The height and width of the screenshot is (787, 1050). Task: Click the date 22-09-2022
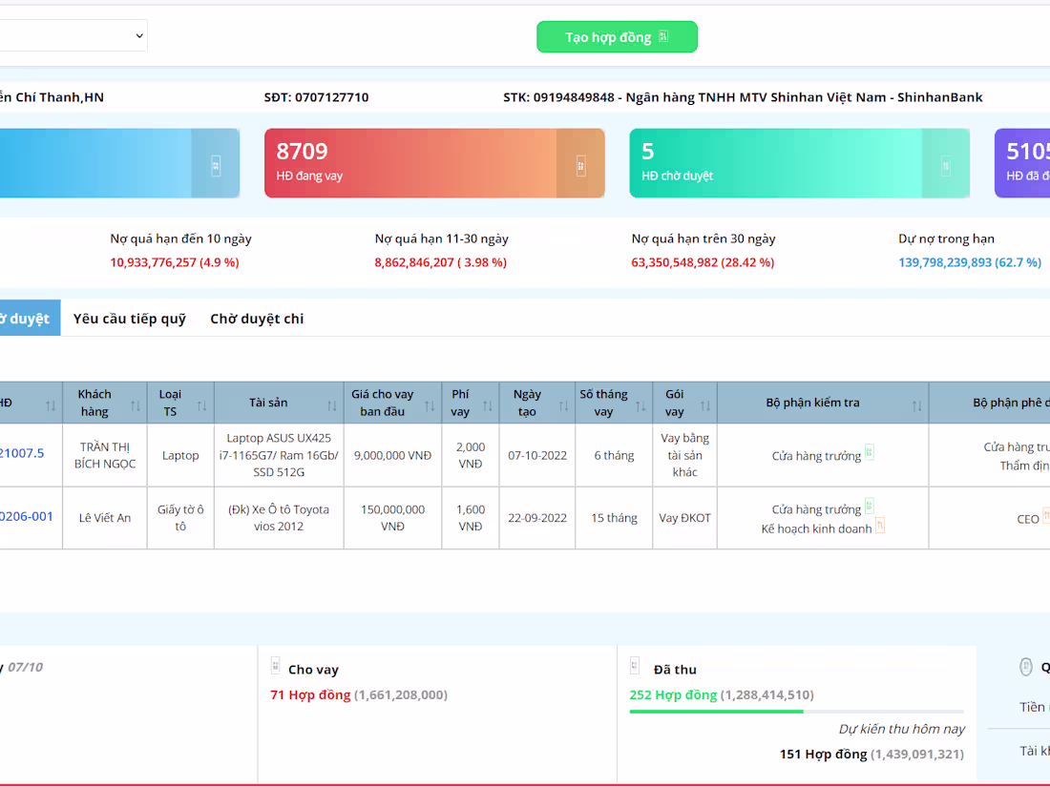tap(537, 518)
